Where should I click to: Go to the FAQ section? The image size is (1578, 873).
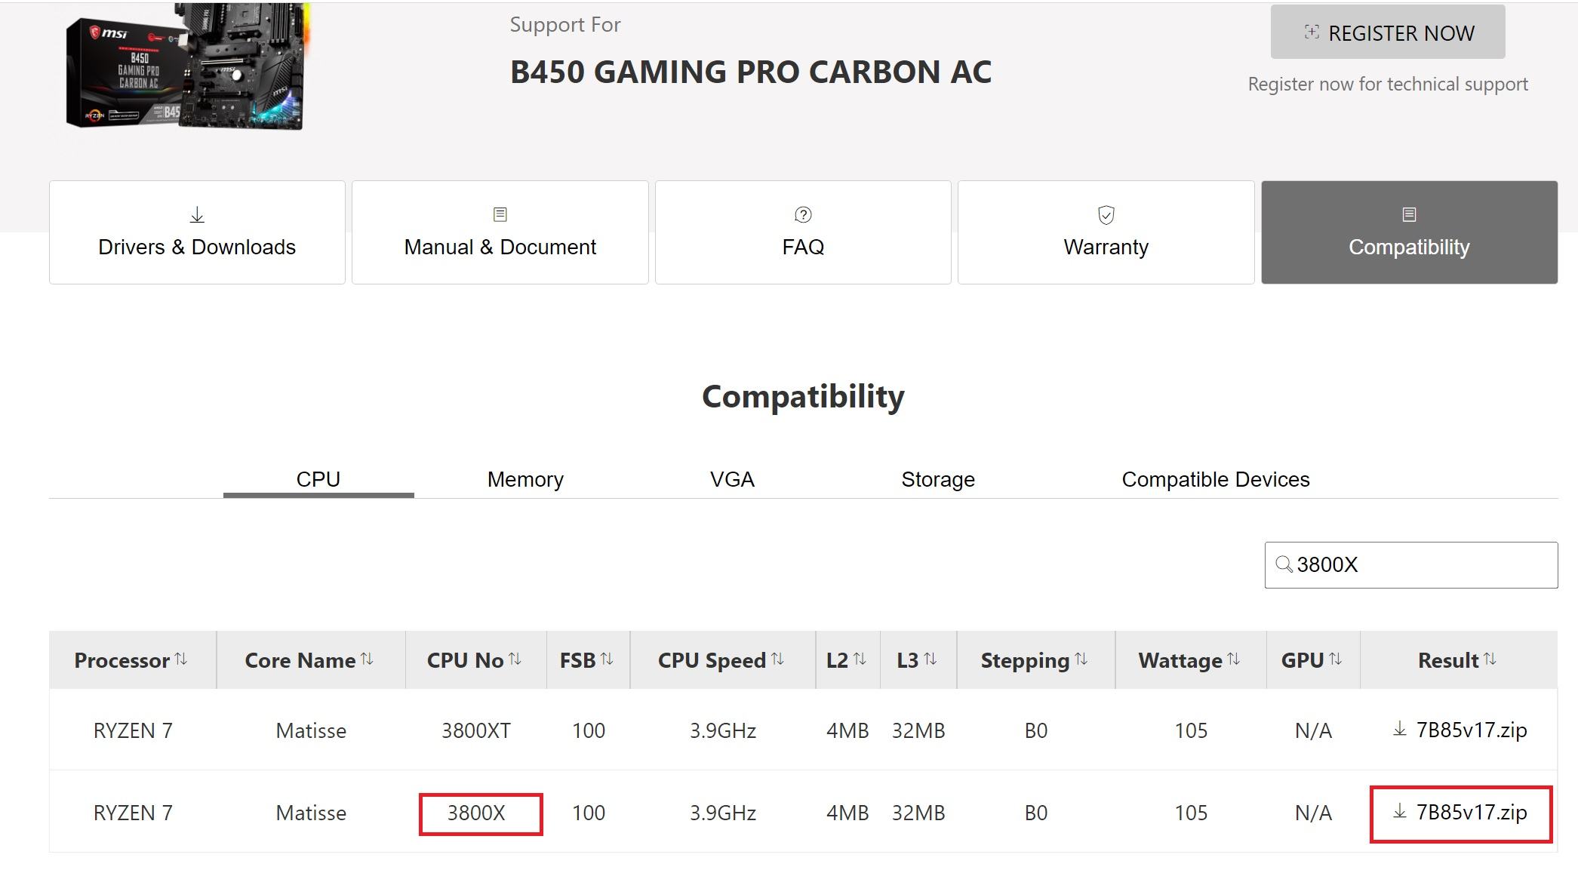coord(803,232)
